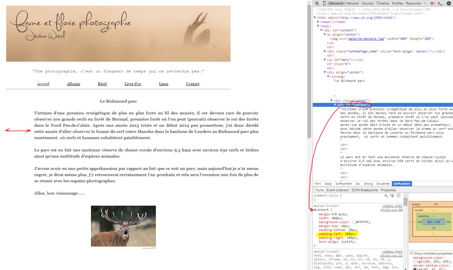Click the rgb(255, 255, 255) computed color swatch
Viewport: 453px width, 270px height.
(x=415, y=262)
